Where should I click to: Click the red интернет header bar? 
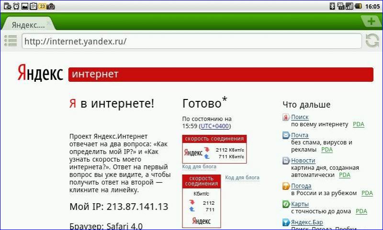(221, 75)
